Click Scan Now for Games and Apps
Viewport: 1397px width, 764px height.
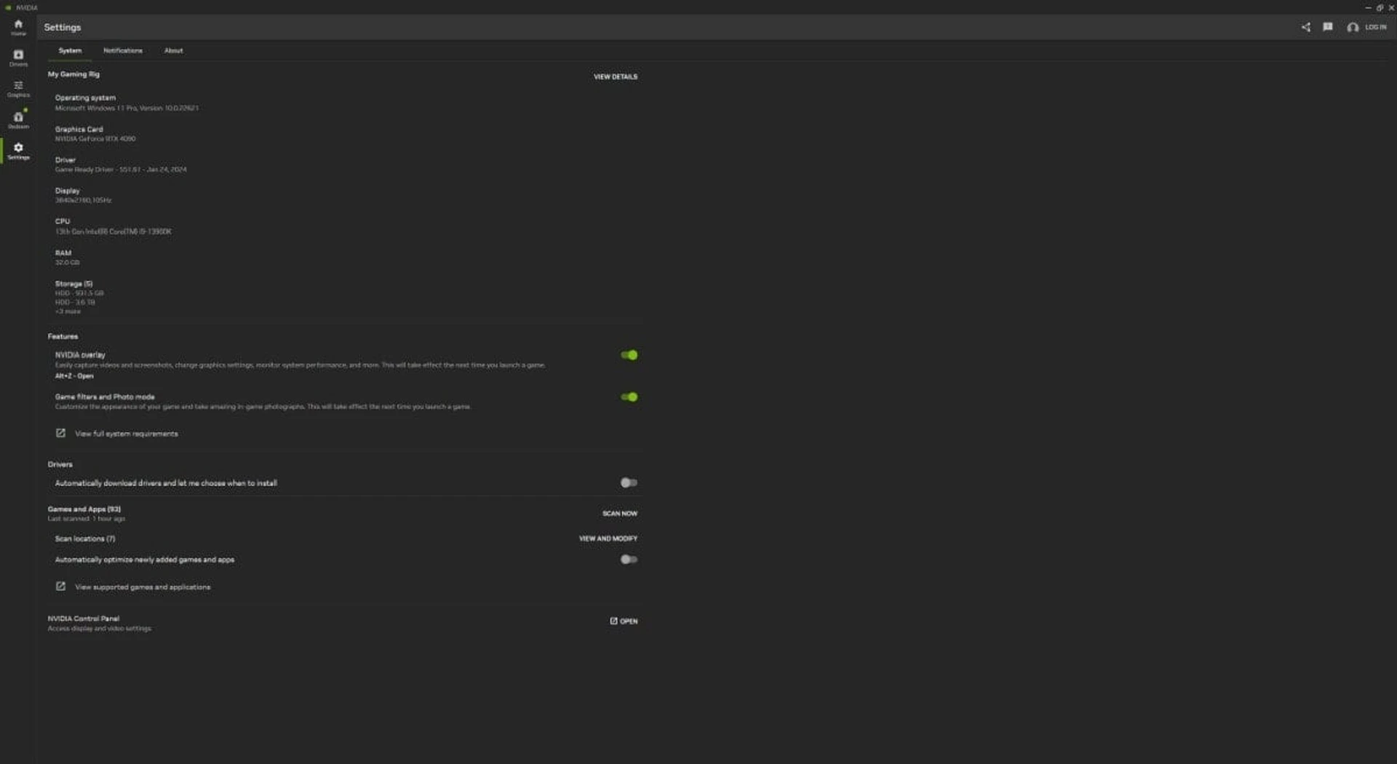(620, 514)
